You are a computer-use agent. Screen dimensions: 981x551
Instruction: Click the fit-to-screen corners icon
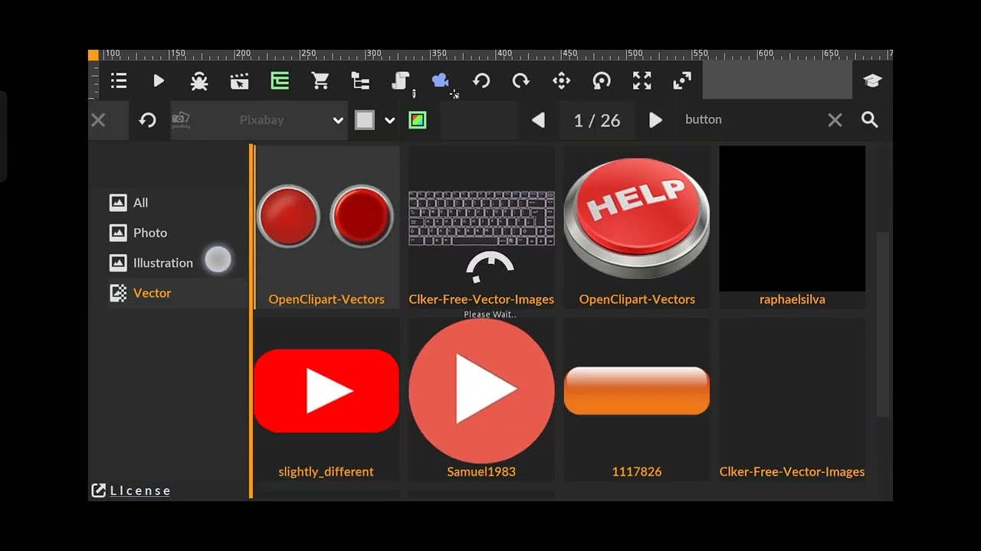642,81
